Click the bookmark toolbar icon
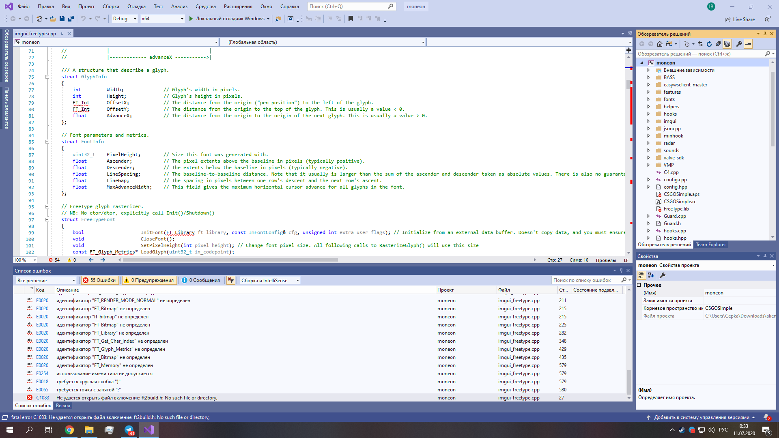 pos(351,19)
